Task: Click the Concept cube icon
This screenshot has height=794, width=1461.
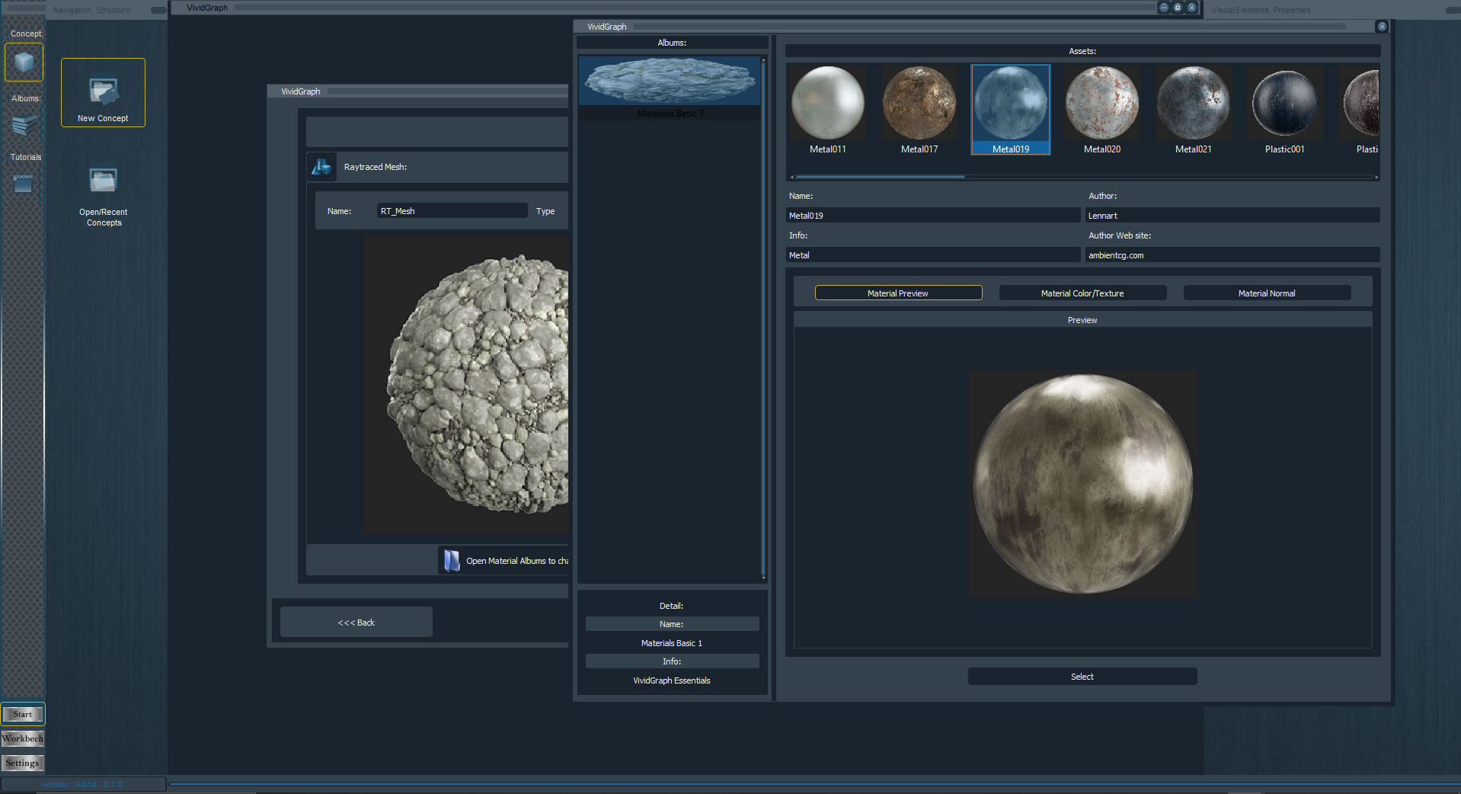Action: (24, 62)
